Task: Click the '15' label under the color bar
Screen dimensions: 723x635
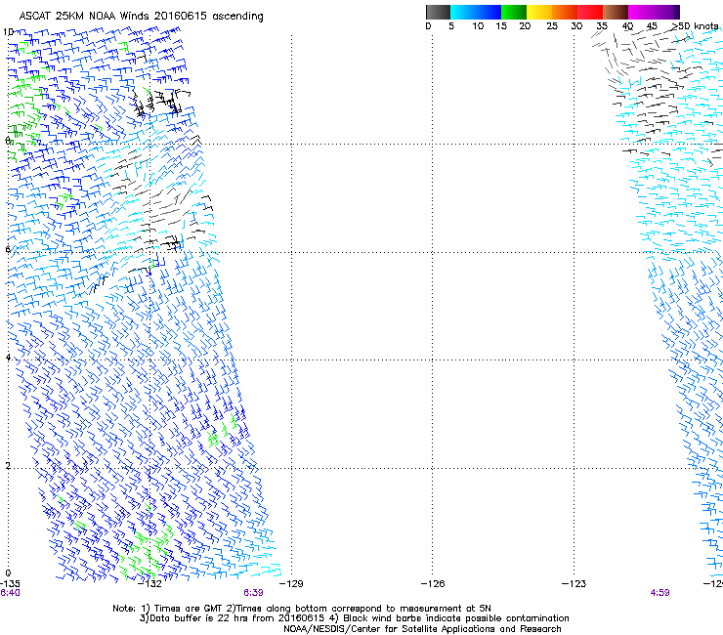Action: (501, 26)
